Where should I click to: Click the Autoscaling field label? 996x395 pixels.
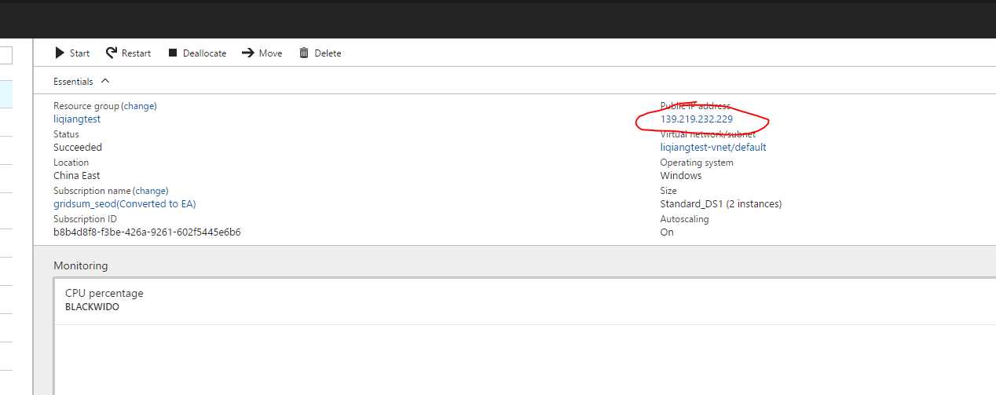point(684,219)
